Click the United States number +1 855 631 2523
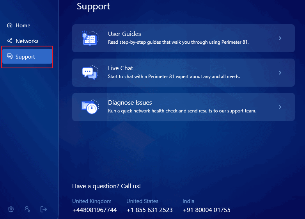Screen dimensions: 305x219 coord(149,210)
